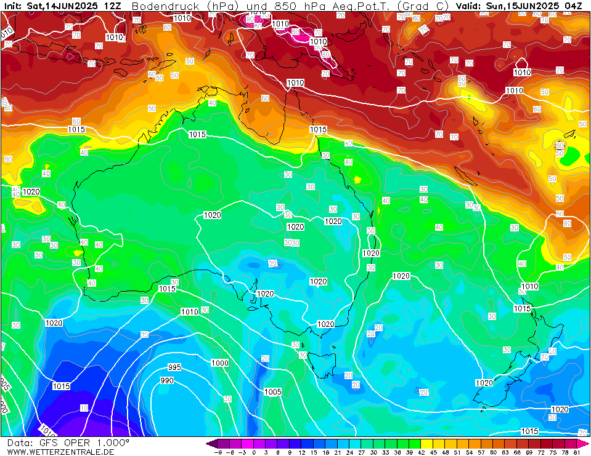Click the 1000 isobar label
The image size is (591, 456).
tap(220, 362)
